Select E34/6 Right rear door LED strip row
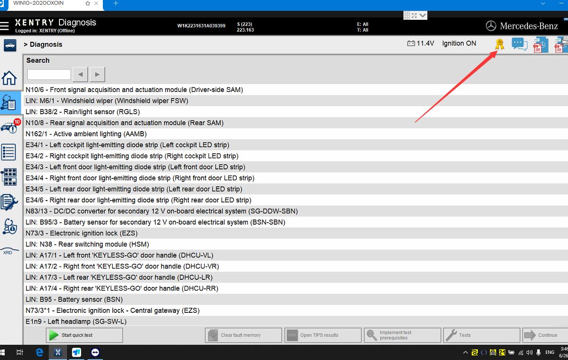 [296, 200]
